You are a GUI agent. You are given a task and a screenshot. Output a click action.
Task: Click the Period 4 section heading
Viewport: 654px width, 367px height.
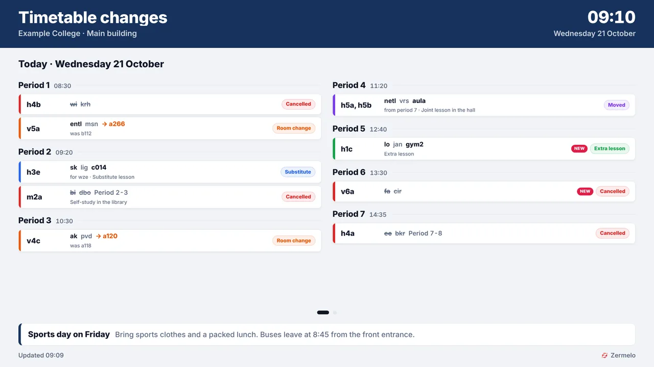[x=349, y=85]
